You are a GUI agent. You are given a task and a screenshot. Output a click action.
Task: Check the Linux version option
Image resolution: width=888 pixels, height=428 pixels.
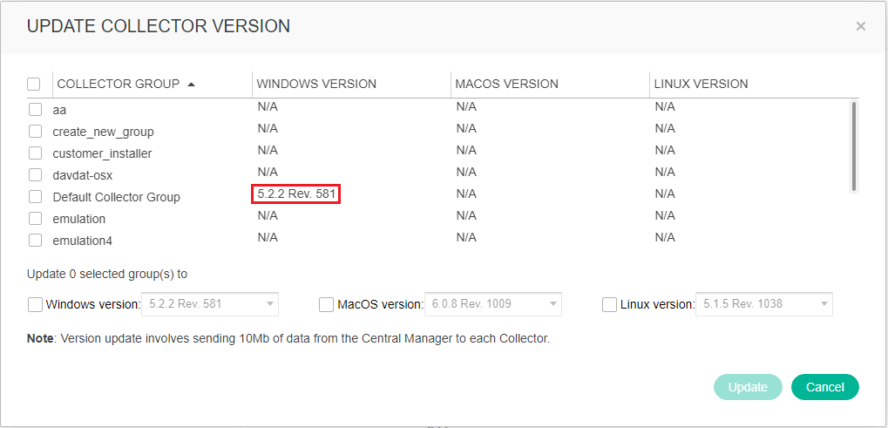pyautogui.click(x=610, y=304)
